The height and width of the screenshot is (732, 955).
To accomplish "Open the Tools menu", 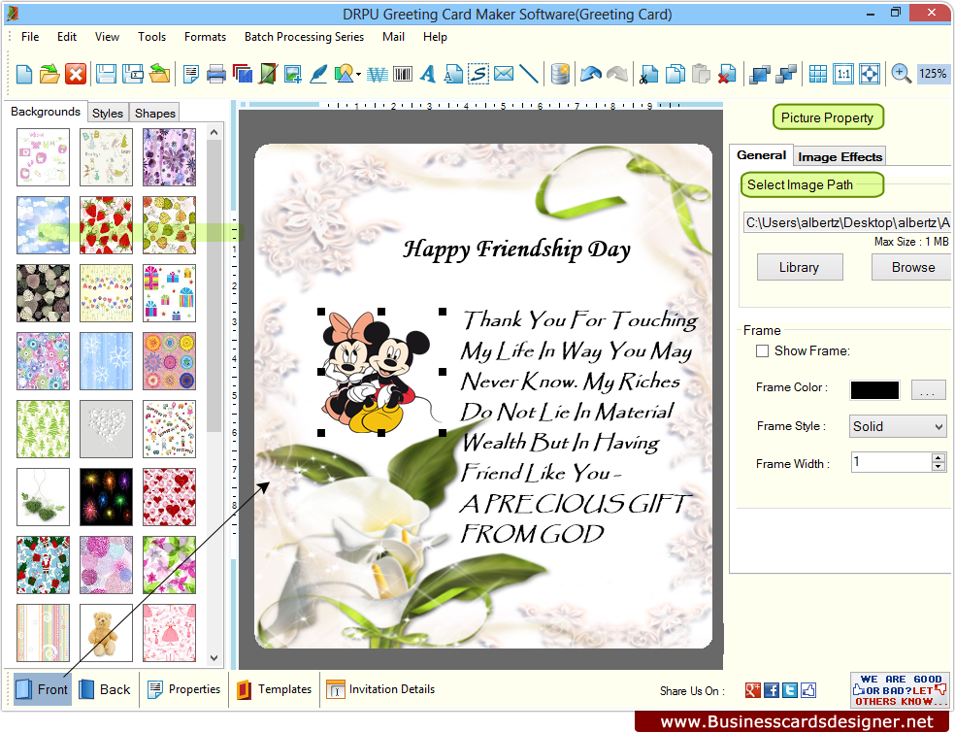I will [151, 37].
